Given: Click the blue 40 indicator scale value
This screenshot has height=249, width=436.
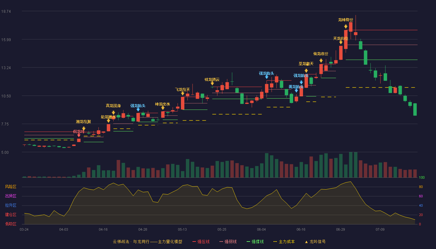Looking at the screenshot, I should click(x=421, y=206).
